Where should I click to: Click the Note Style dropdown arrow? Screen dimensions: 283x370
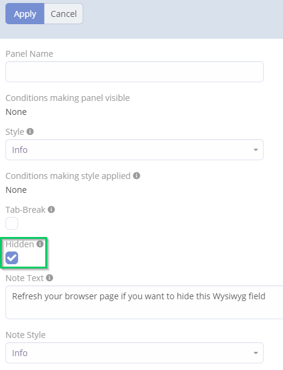(256, 353)
